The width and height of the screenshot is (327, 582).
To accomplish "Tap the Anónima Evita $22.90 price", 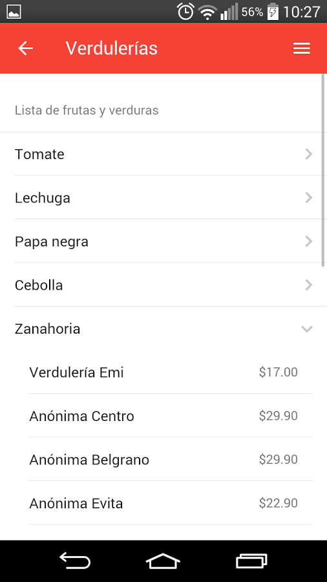I will [278, 503].
